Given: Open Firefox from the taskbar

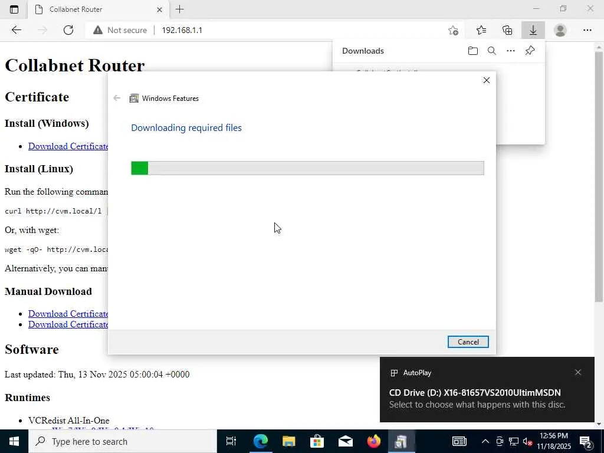Looking at the screenshot, I should pyautogui.click(x=373, y=441).
